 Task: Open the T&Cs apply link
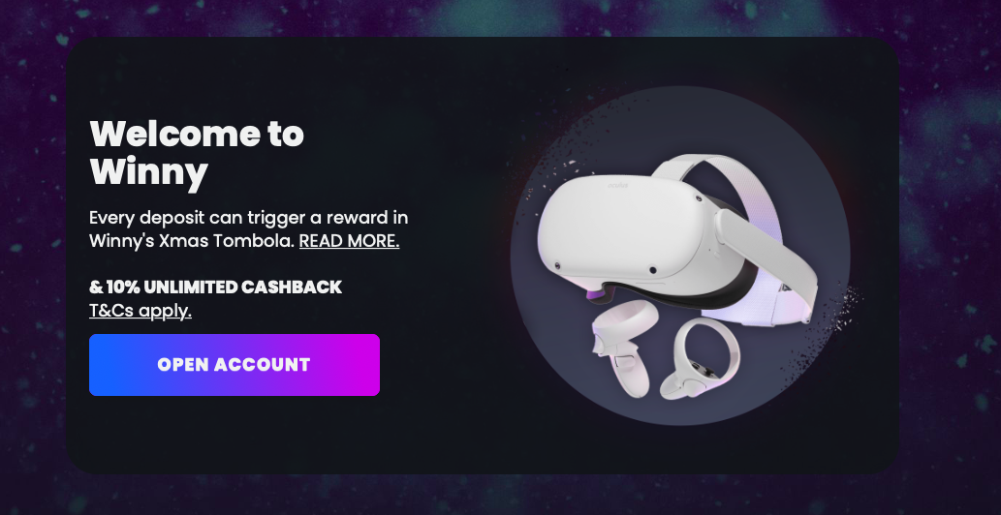pos(141,311)
